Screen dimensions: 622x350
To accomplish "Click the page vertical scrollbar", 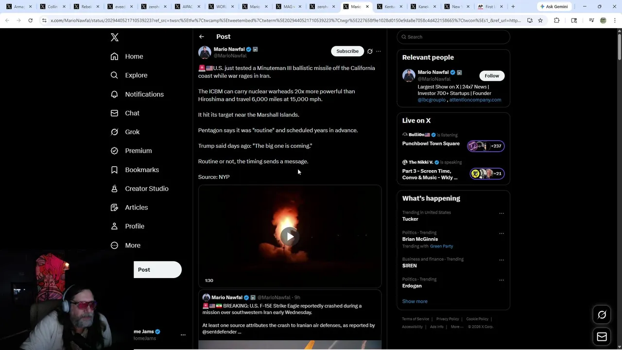I will tap(619, 46).
